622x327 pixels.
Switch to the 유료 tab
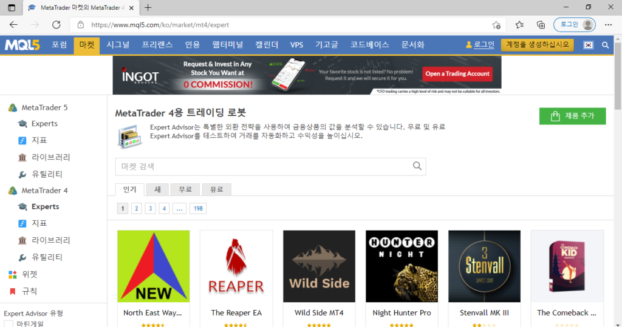pos(217,189)
